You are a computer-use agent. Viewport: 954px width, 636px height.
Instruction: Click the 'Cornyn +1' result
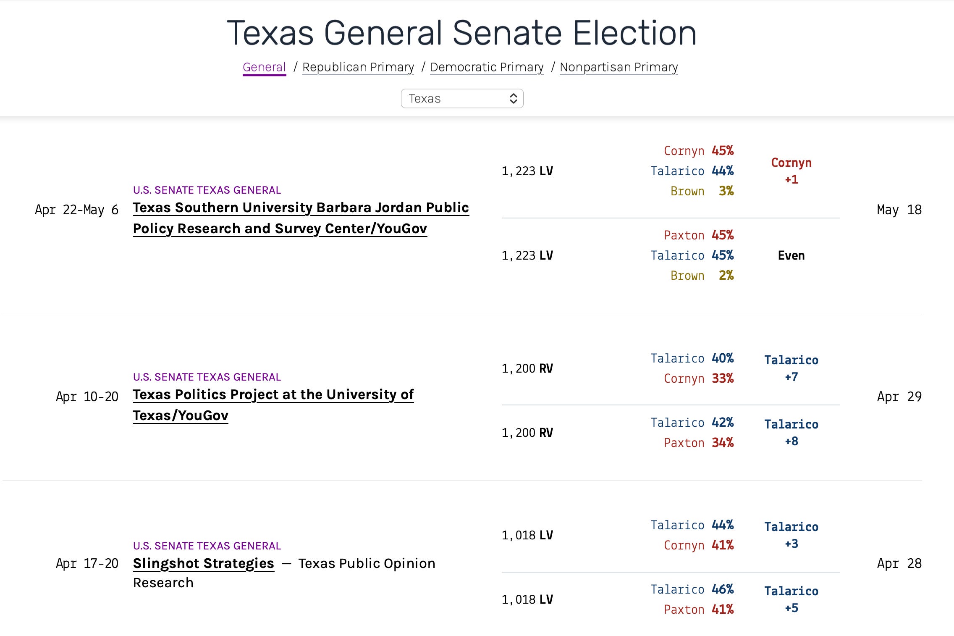point(792,171)
